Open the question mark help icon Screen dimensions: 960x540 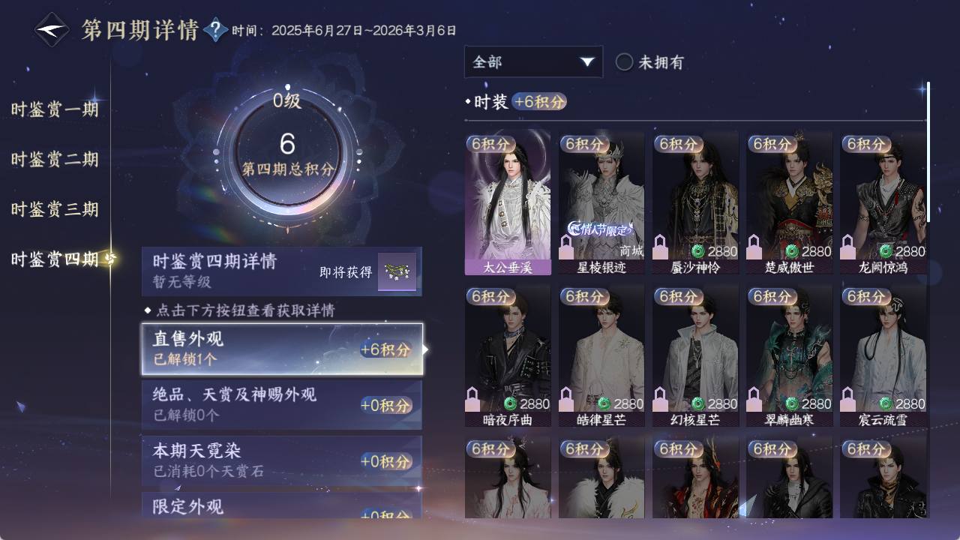coord(215,30)
